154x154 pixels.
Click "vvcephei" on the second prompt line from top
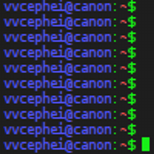click(34, 22)
